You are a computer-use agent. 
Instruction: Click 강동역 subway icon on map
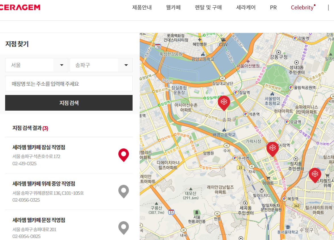pos(295,38)
